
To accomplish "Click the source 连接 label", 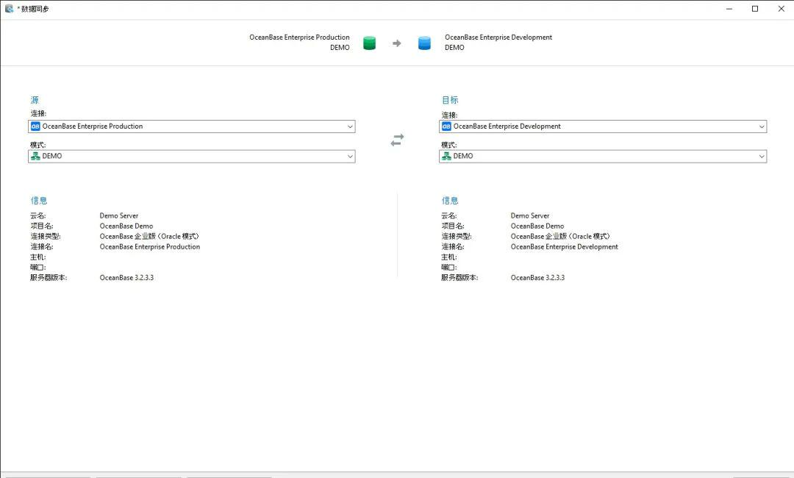I will coord(38,114).
